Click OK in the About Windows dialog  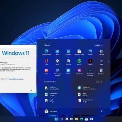click(31, 90)
